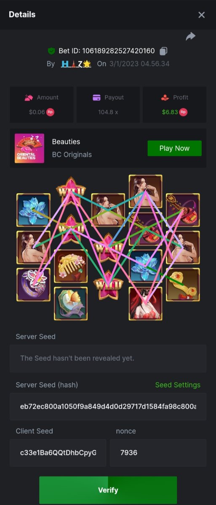Open the Oriental Beauties game thumbnail
Image resolution: width=216 pixels, height=505 pixels.
click(x=29, y=148)
